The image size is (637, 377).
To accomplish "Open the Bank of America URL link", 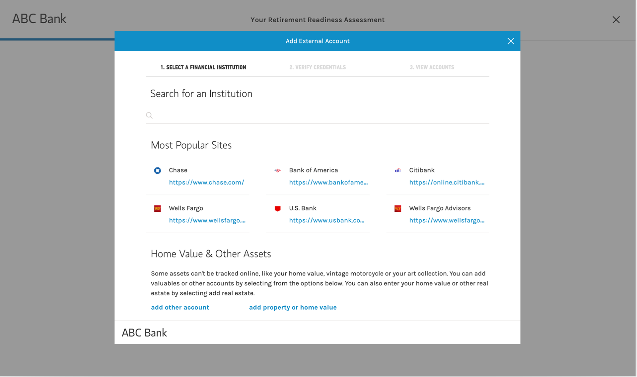I will click(x=328, y=182).
